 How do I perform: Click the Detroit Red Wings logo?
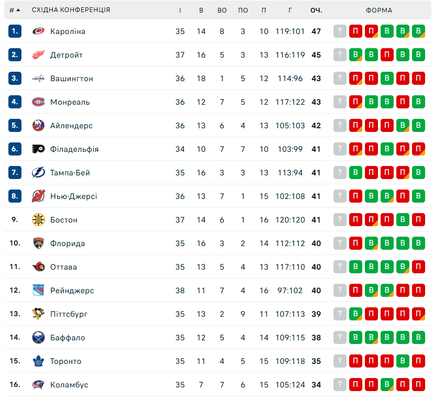(38, 55)
